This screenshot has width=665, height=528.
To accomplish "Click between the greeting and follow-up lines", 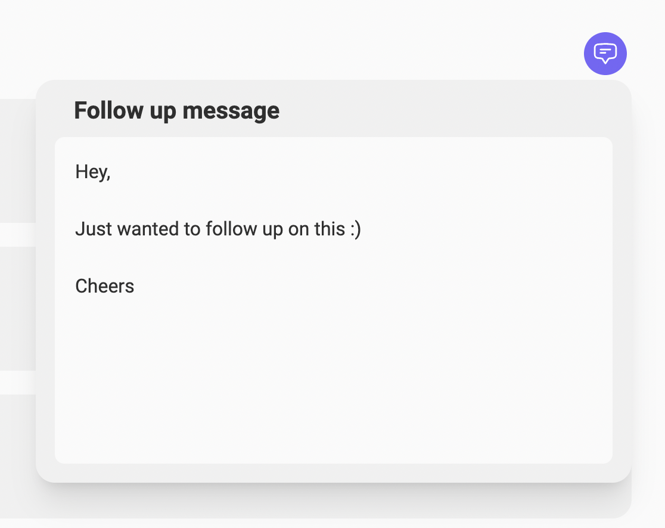I will click(179, 200).
